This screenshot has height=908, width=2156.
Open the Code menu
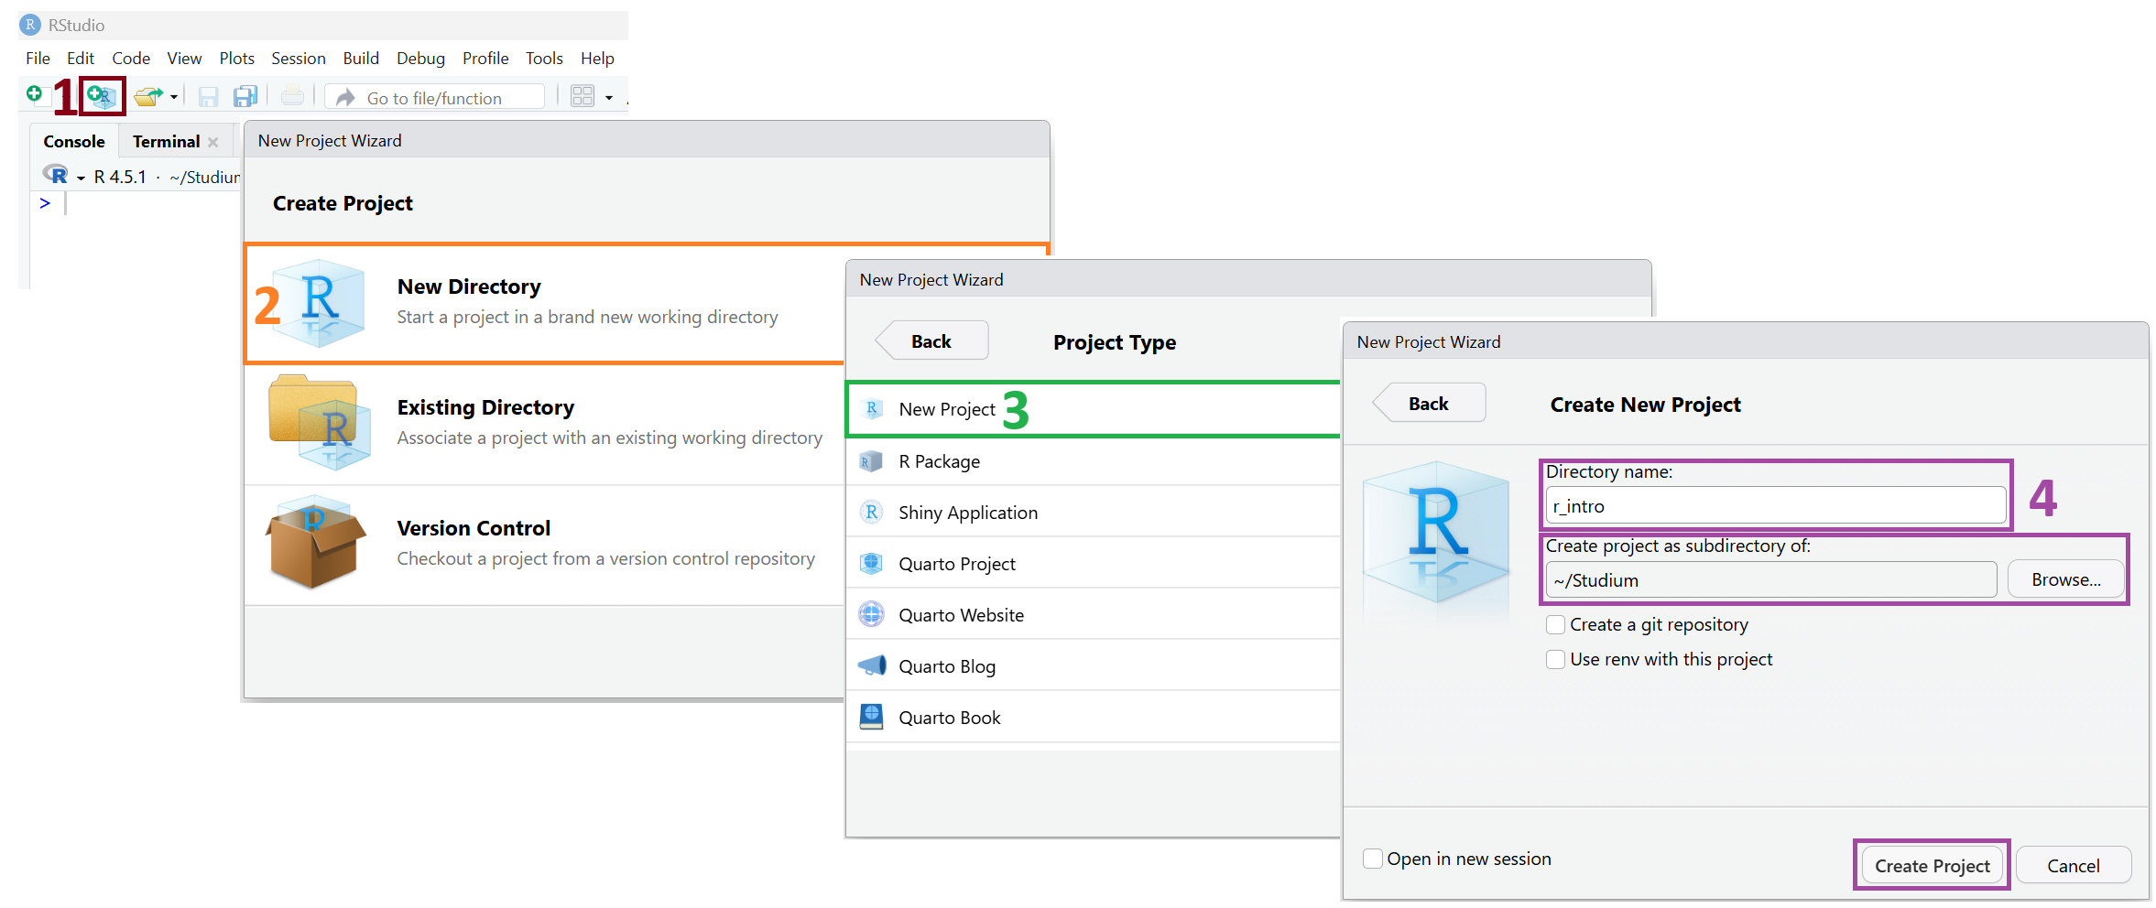pos(131,59)
